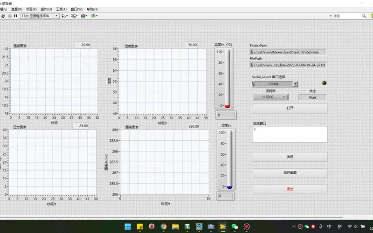Screen dimensions: 373x233
Task: Click the toolbar search input field
Action: (x=347, y=16)
